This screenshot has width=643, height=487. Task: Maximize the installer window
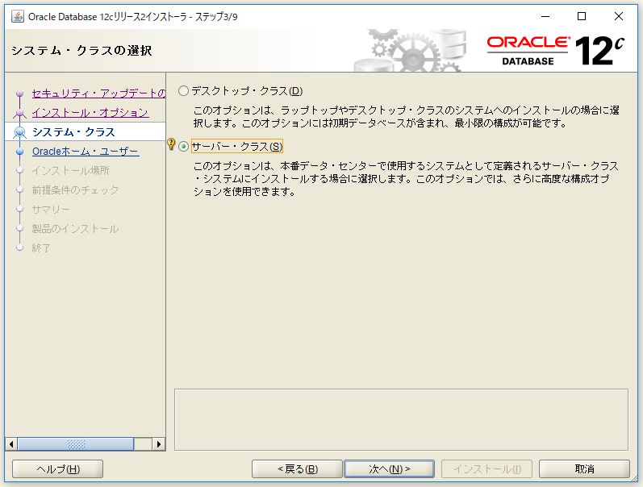point(582,16)
